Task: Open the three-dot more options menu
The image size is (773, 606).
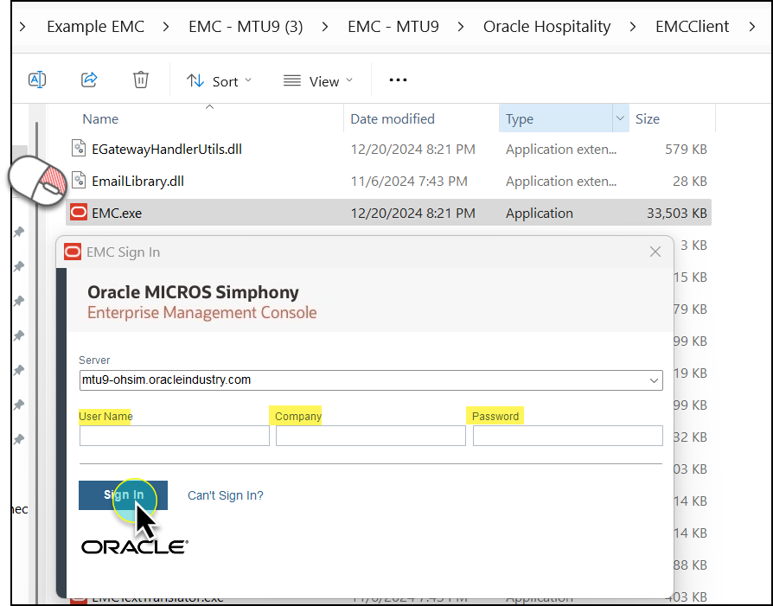Action: pos(398,80)
